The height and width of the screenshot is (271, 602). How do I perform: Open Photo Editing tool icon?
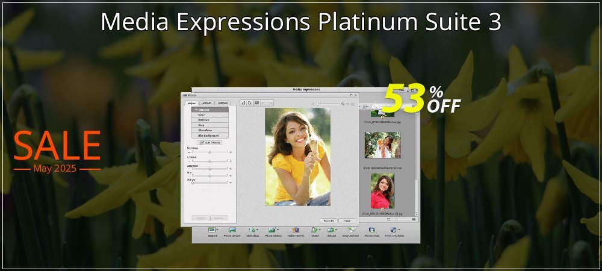272,230
